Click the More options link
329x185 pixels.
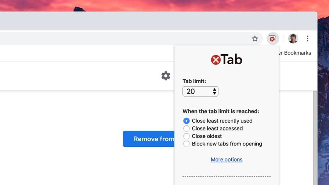pos(226,159)
